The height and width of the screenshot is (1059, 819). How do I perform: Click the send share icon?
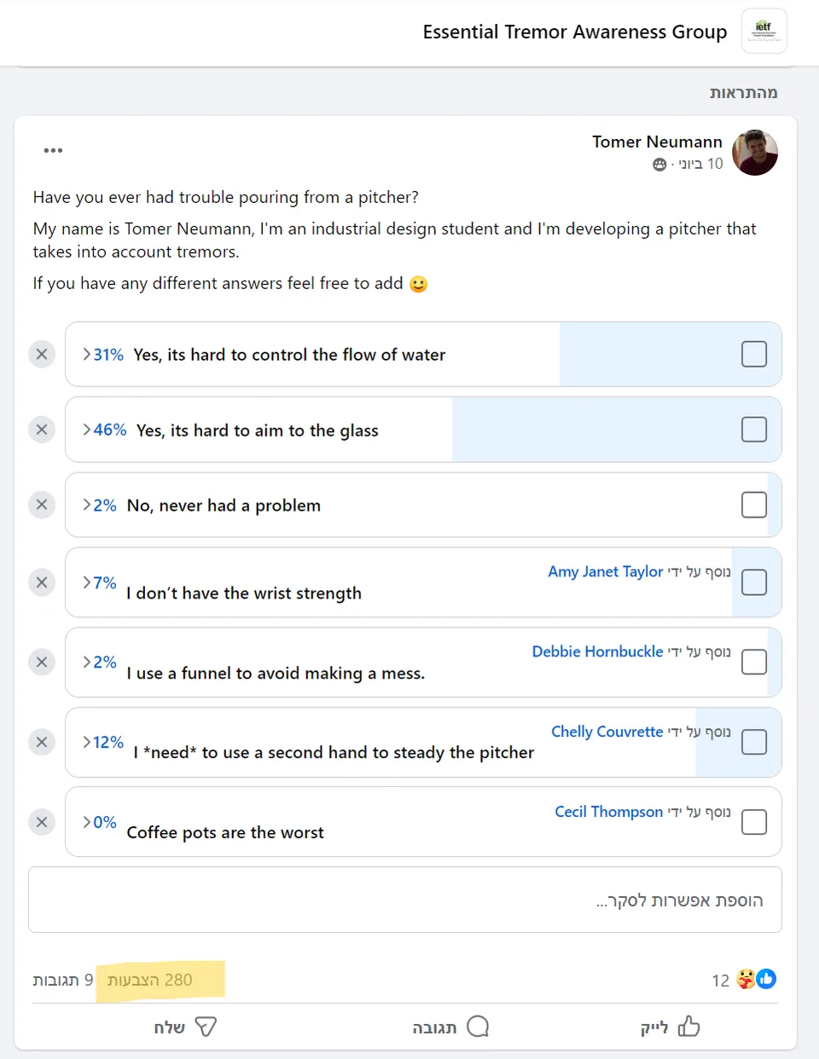(185, 1027)
